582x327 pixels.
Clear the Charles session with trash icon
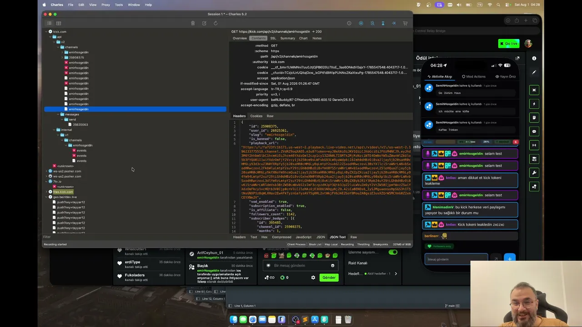193,23
